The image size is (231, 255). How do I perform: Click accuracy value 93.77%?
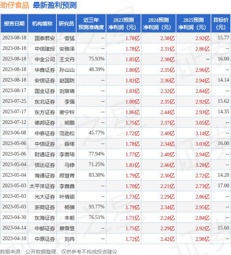pyautogui.click(x=97, y=207)
